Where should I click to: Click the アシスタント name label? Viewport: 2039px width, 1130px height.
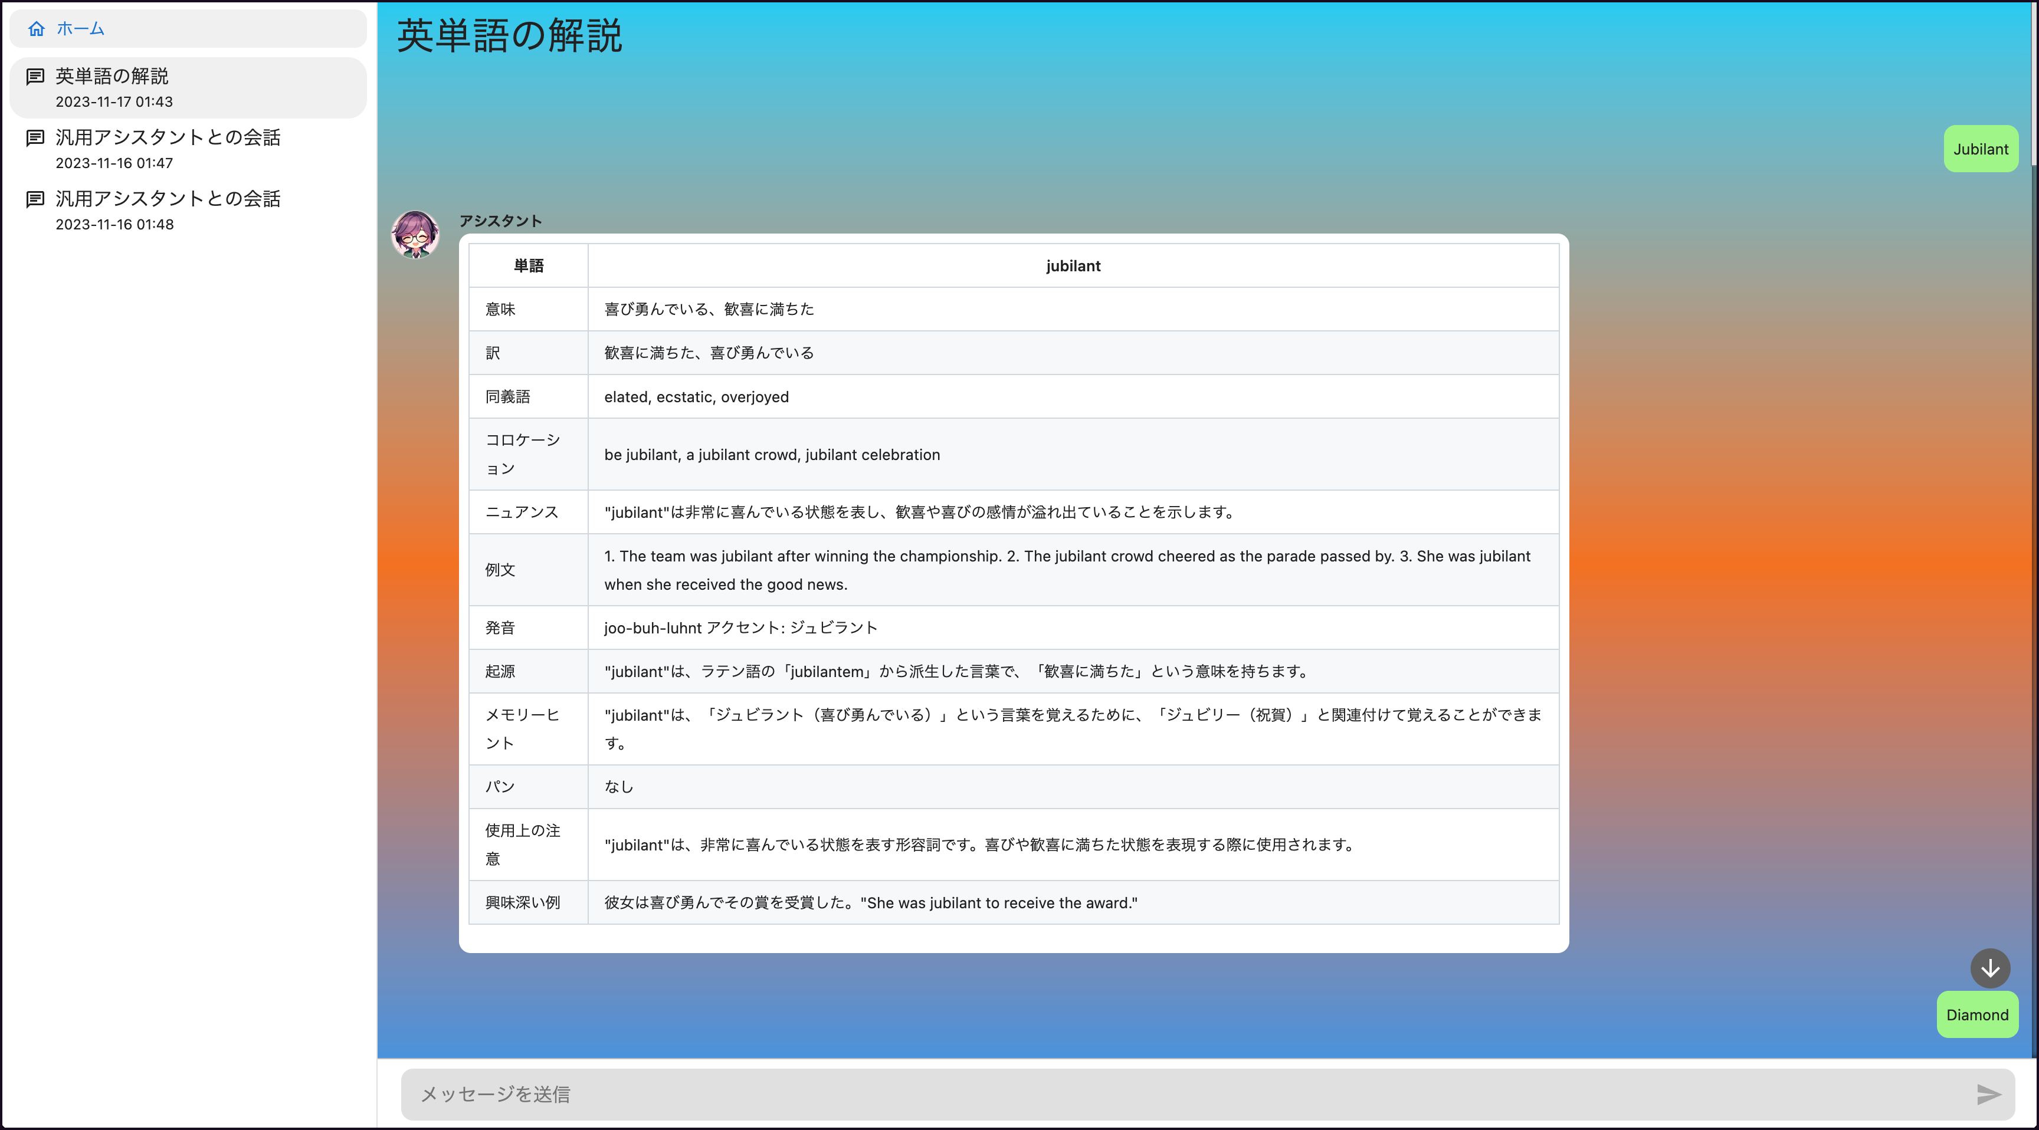[x=500, y=221]
